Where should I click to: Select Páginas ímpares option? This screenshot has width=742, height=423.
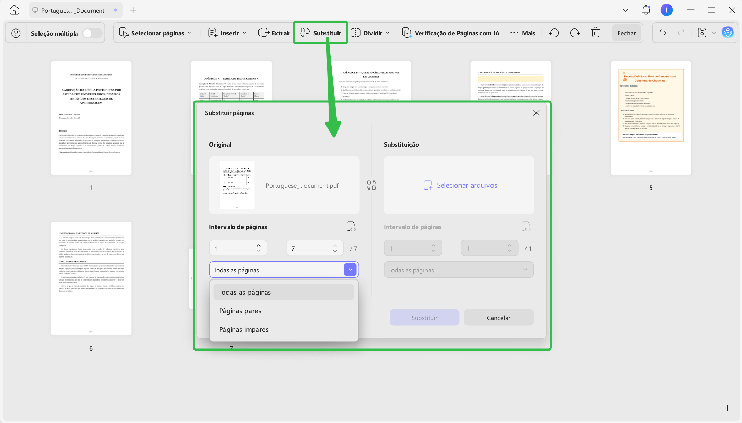coord(284,329)
